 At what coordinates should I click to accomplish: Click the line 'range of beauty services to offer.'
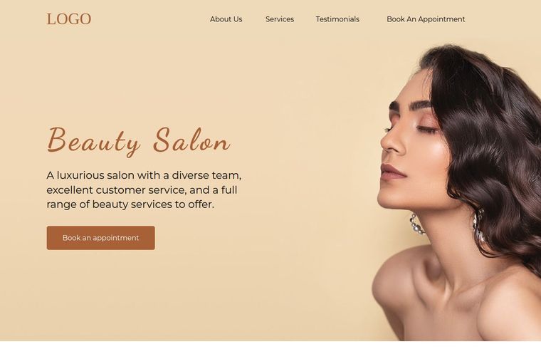click(130, 204)
